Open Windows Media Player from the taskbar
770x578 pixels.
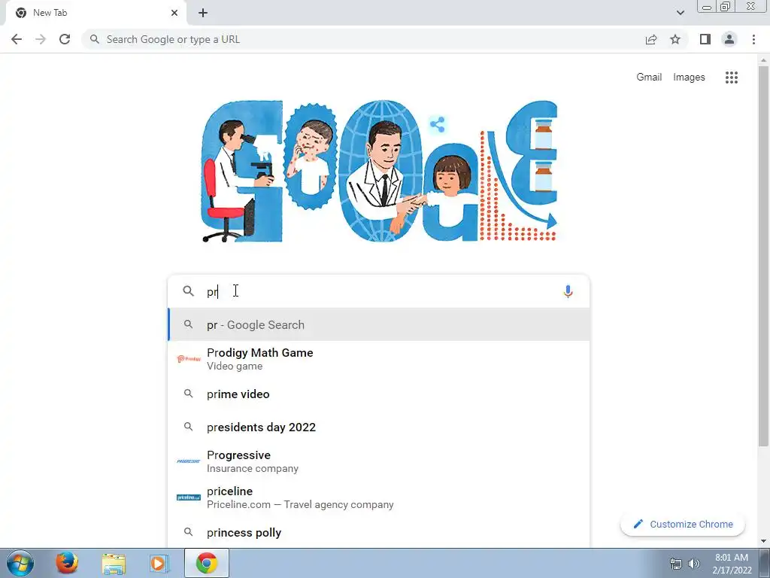[x=159, y=563]
